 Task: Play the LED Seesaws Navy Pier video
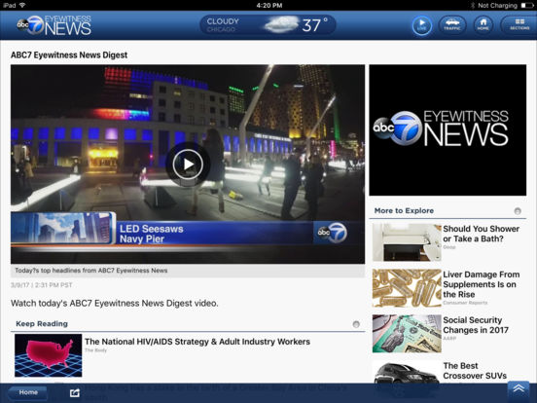[188, 165]
